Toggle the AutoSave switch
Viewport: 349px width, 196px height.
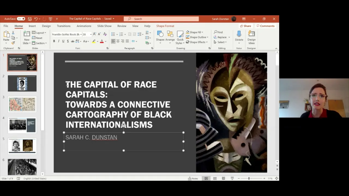(21, 19)
